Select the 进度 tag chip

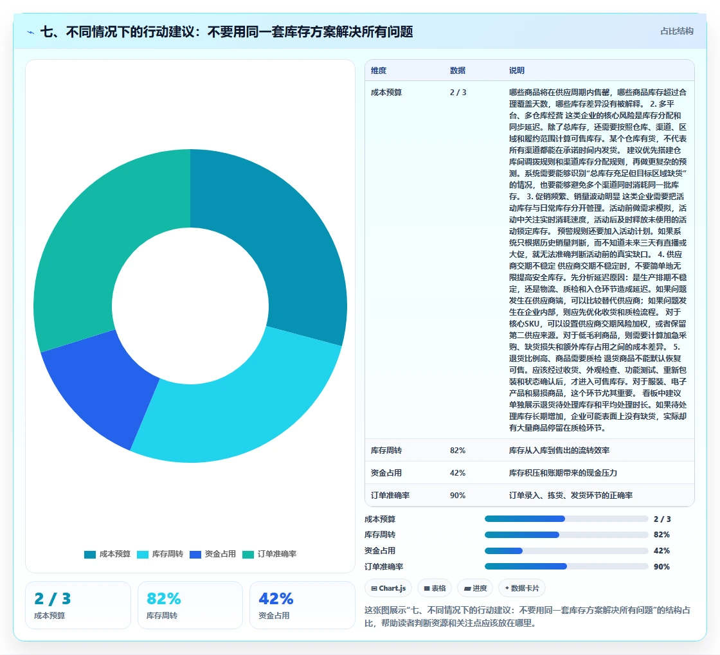click(475, 588)
